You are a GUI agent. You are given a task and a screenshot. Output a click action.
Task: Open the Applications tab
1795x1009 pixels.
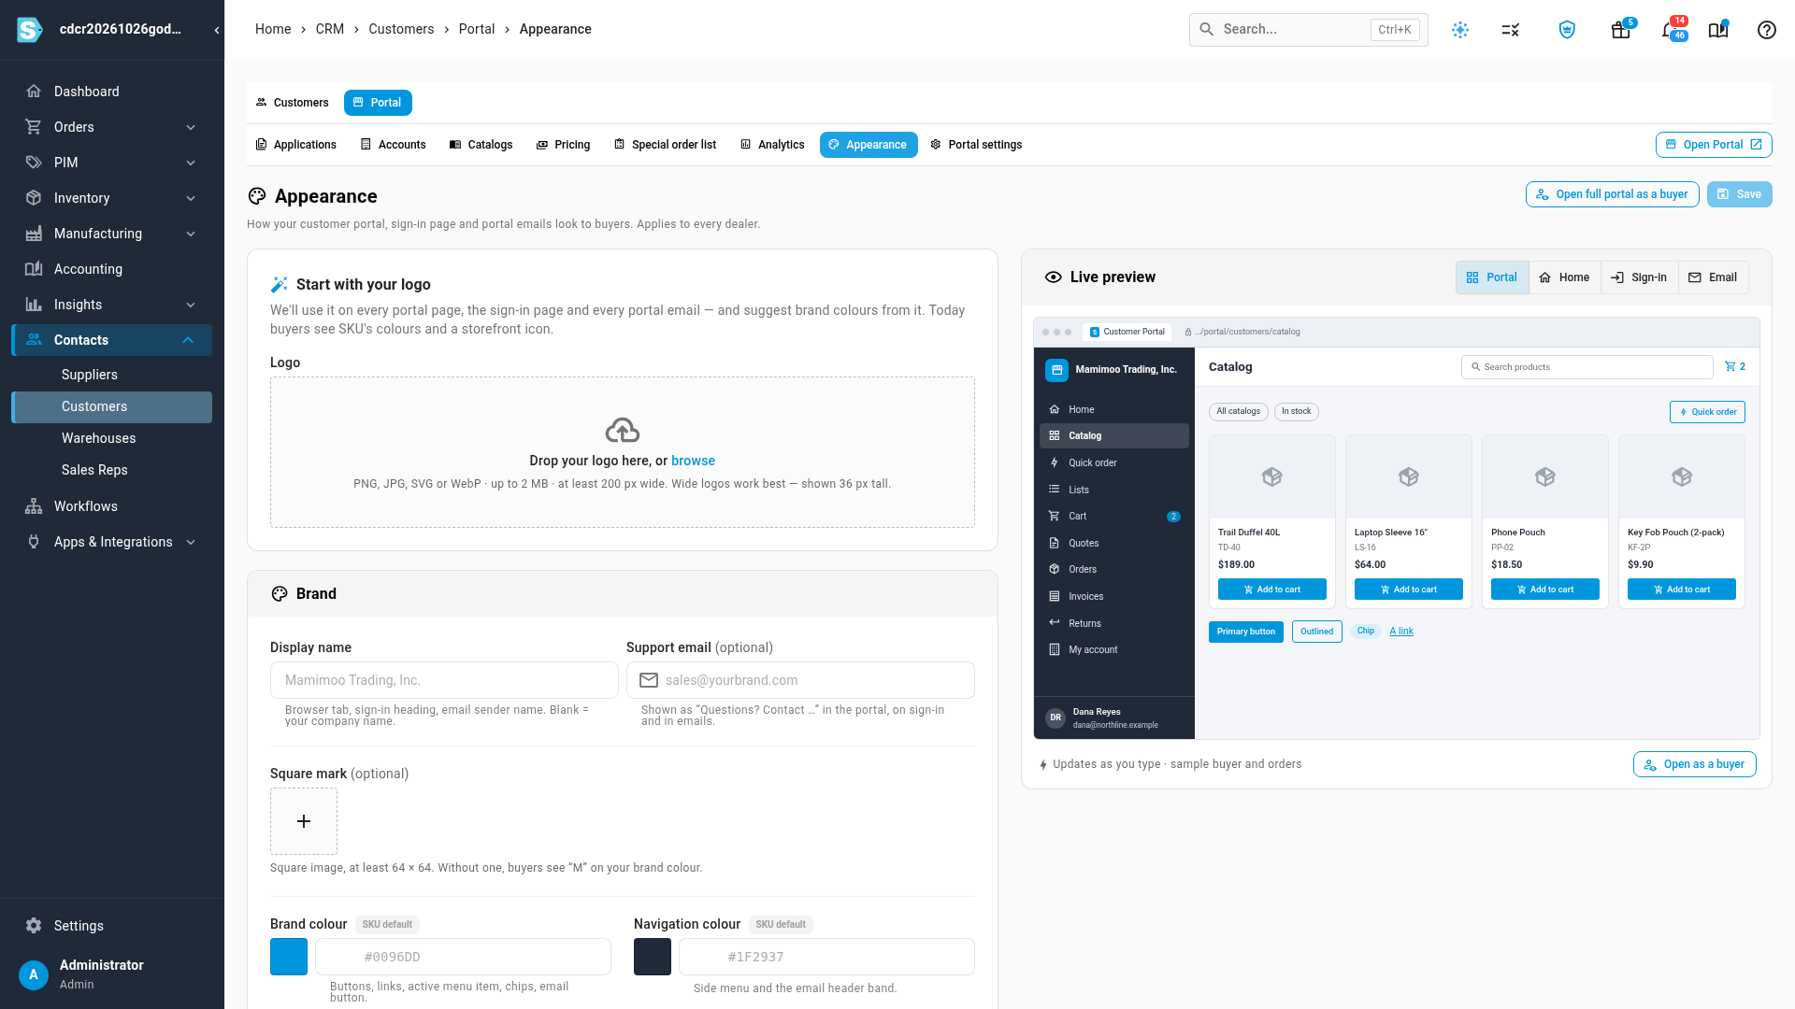296,145
